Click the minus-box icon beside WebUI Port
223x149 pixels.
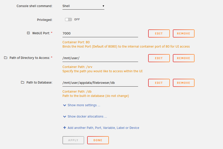[28, 33]
